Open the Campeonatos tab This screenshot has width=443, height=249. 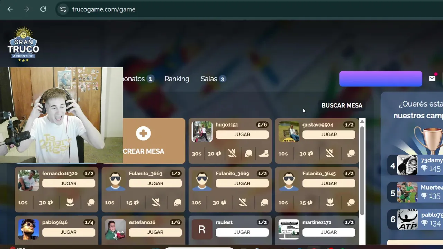(138, 79)
